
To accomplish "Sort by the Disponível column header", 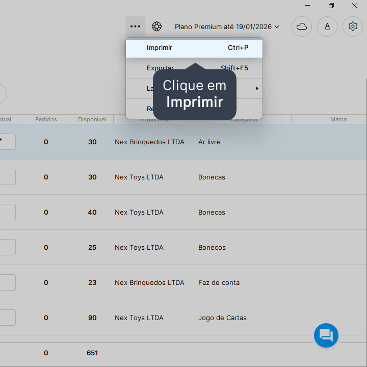I will (x=92, y=119).
